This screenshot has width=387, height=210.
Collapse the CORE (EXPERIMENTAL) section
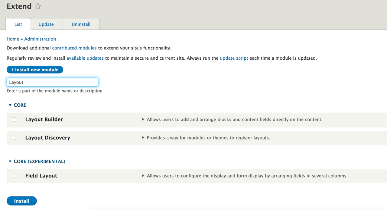click(10, 161)
